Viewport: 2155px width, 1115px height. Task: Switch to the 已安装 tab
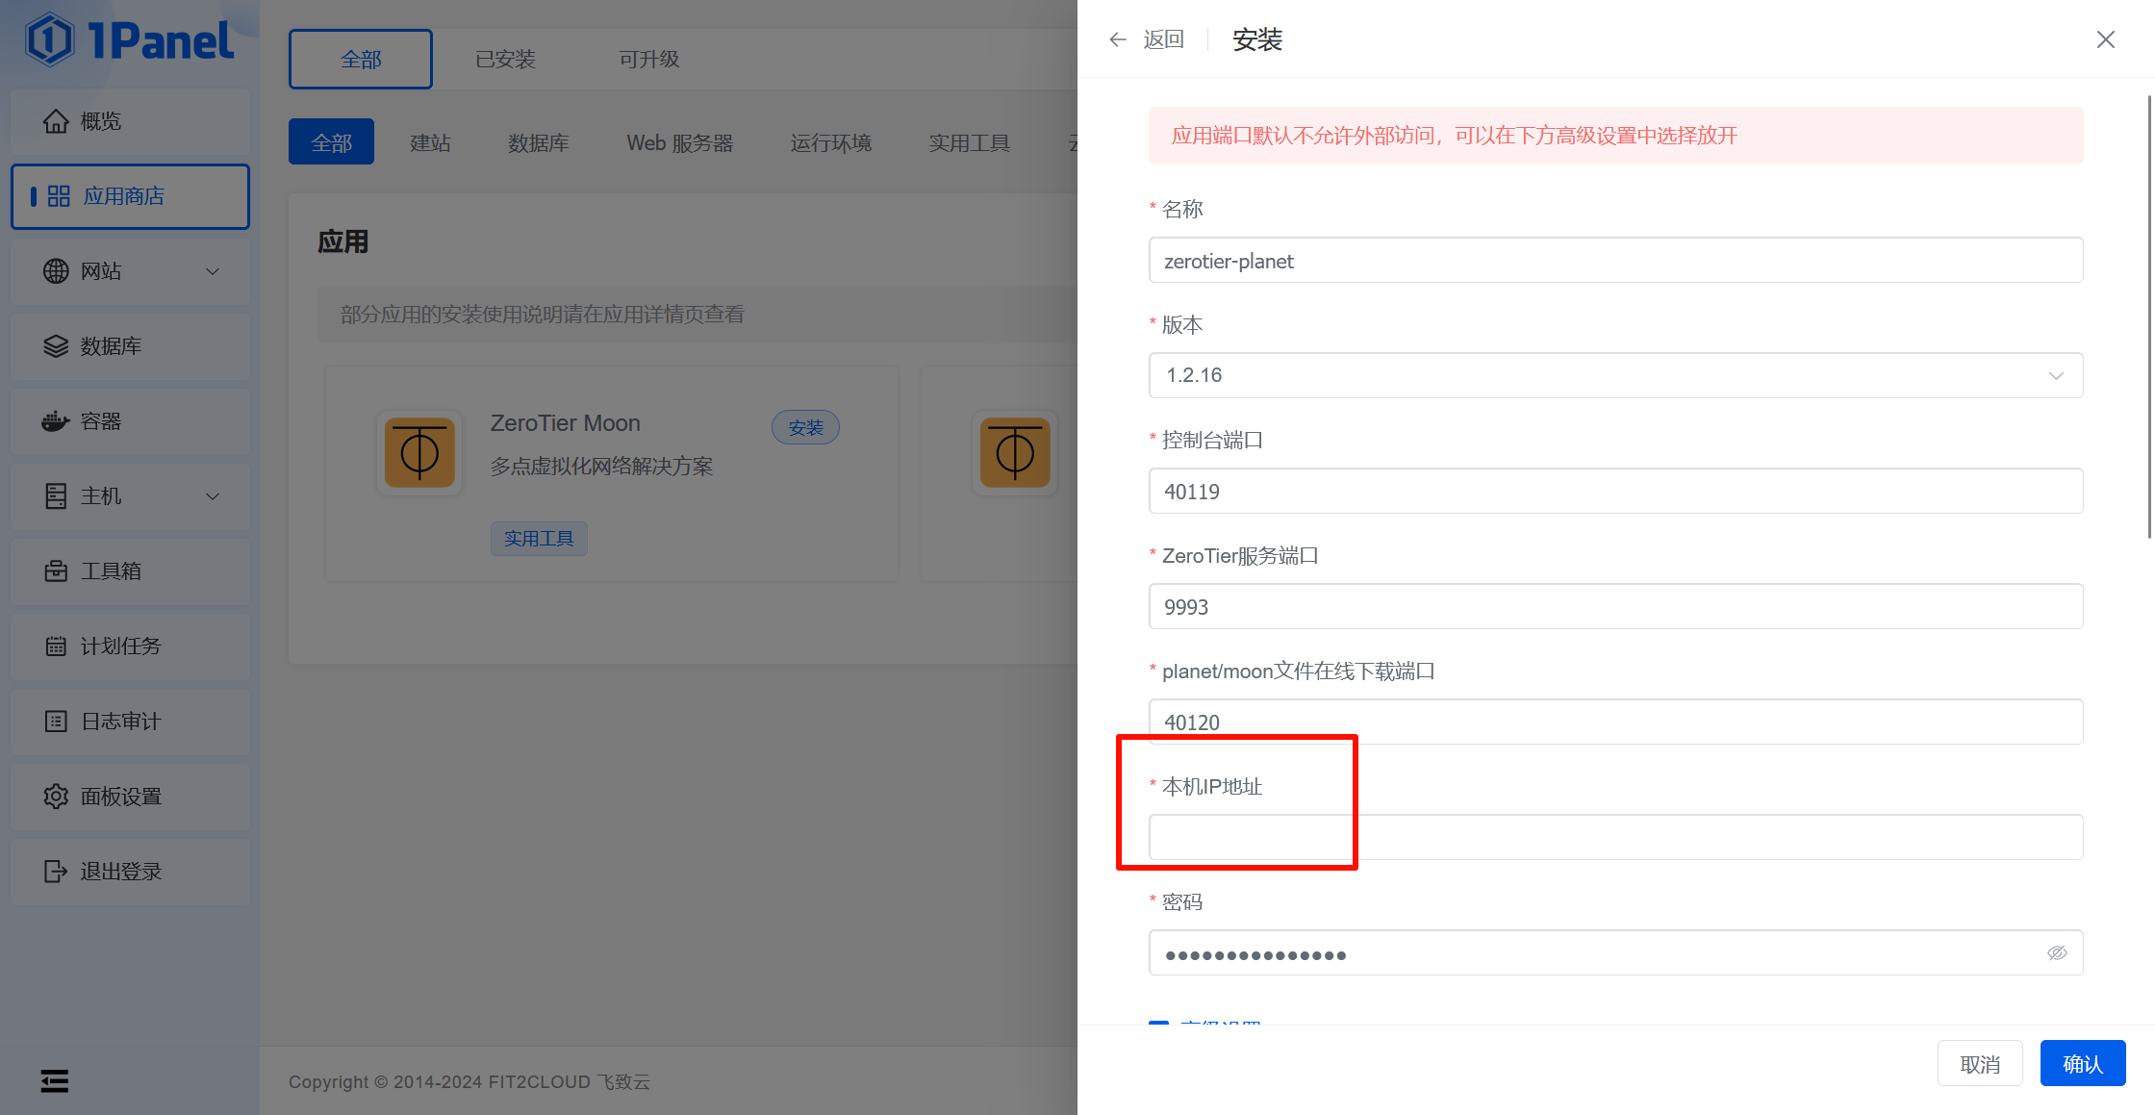coord(505,60)
